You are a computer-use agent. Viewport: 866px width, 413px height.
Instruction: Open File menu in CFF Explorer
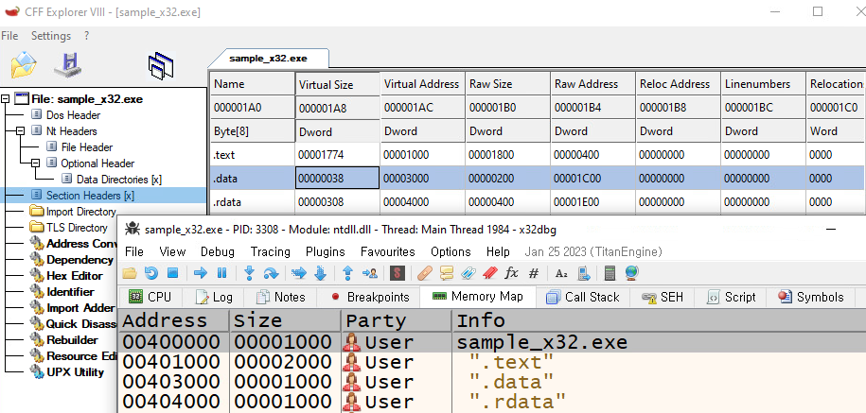[9, 36]
